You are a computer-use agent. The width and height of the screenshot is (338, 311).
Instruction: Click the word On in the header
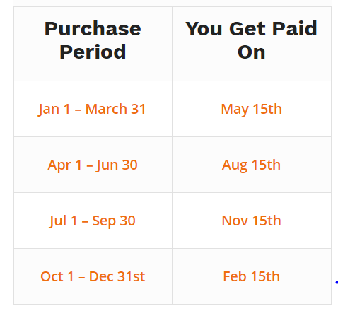251,52
